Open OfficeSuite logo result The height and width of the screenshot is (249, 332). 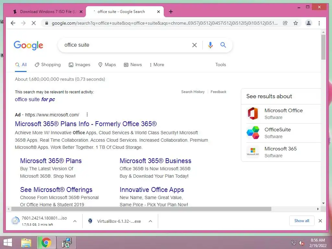[x=253, y=133]
